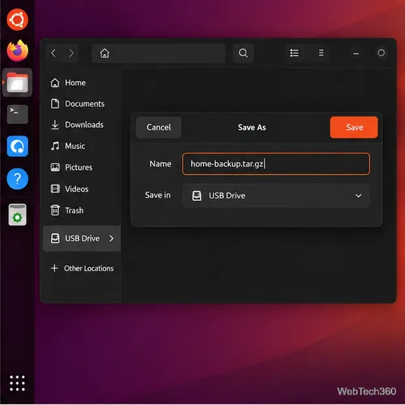Image resolution: width=405 pixels, height=405 pixels.
Task: Expand the USB Drive sidebar chevron
Action: 112,239
